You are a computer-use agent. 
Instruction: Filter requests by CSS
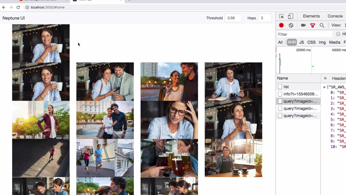coord(311,42)
